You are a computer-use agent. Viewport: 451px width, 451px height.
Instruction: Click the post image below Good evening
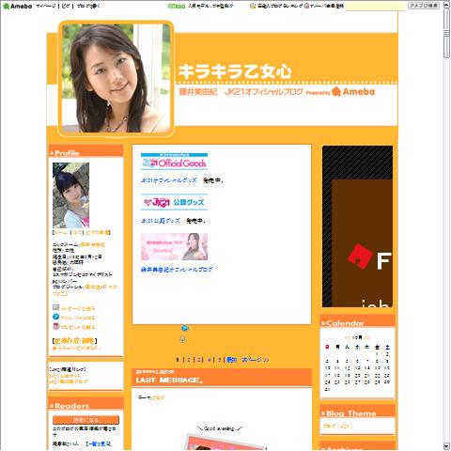coord(225,442)
